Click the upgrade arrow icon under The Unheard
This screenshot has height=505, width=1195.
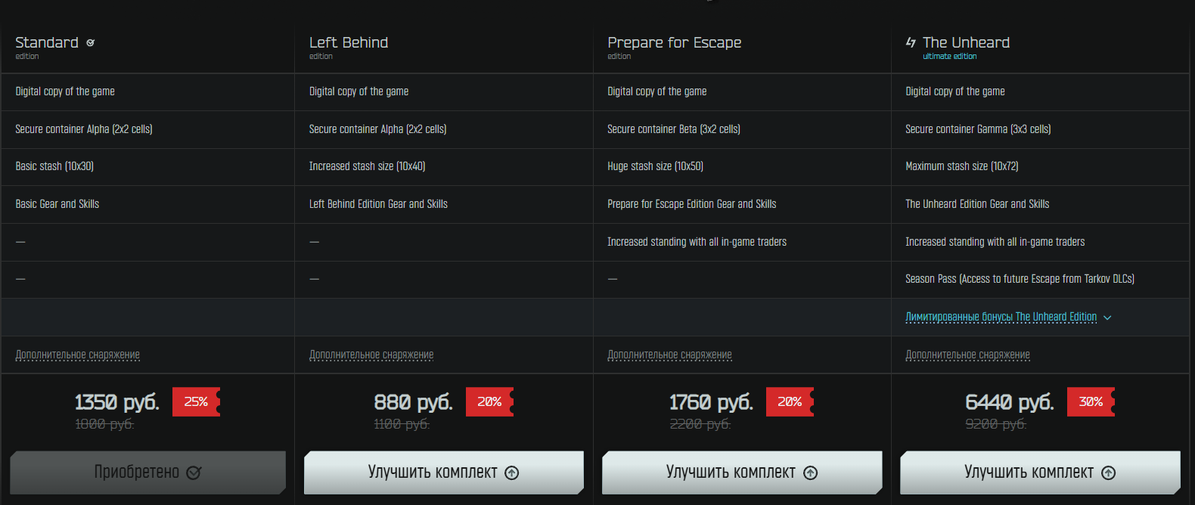click(1109, 472)
